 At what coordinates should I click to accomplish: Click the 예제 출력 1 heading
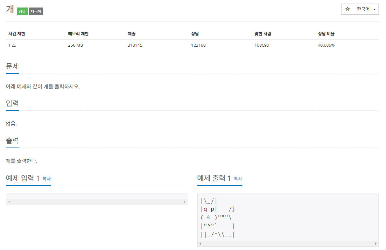pos(214,178)
